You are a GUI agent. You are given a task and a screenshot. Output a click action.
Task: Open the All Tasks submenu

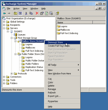point(62,65)
